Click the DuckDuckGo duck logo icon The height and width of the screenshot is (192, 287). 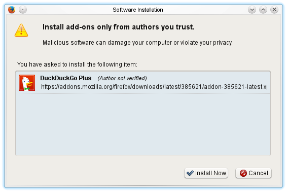[x=27, y=83]
